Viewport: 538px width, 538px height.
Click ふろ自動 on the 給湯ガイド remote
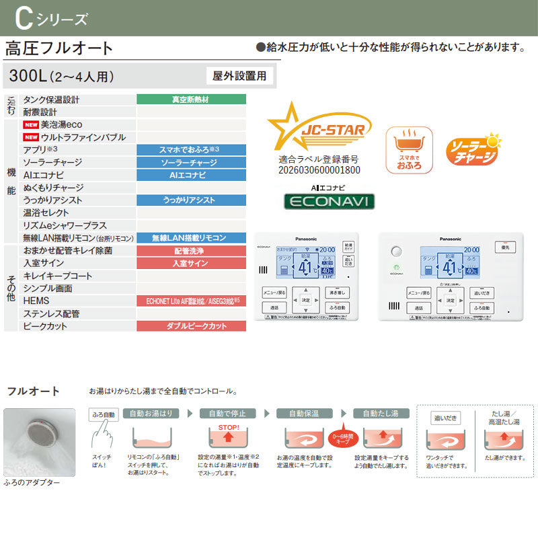[338, 307]
